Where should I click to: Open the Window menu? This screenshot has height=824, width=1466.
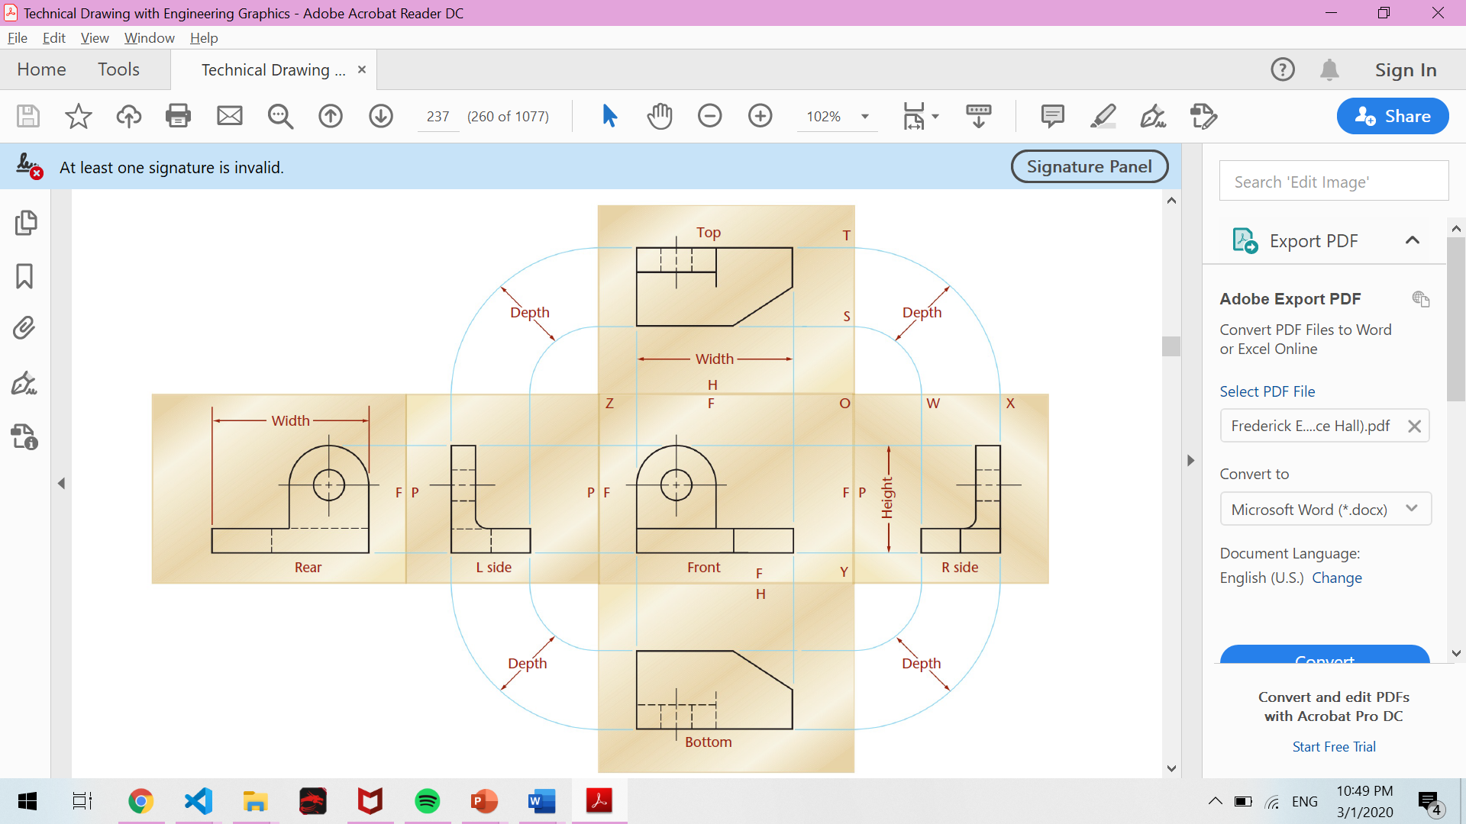click(x=149, y=38)
